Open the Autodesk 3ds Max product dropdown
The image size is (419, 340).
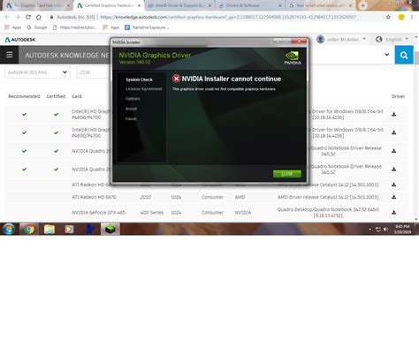37,72
